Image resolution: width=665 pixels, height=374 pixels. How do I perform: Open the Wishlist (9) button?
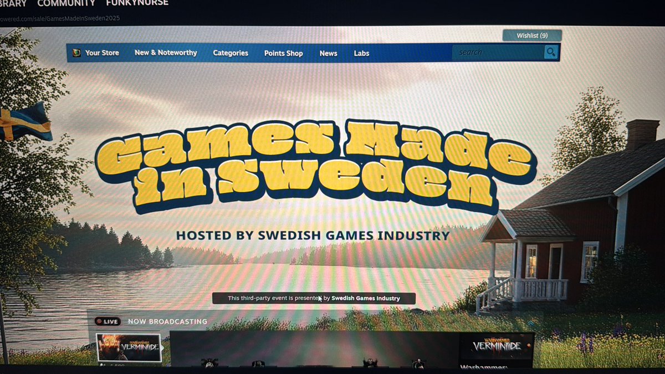click(x=532, y=35)
